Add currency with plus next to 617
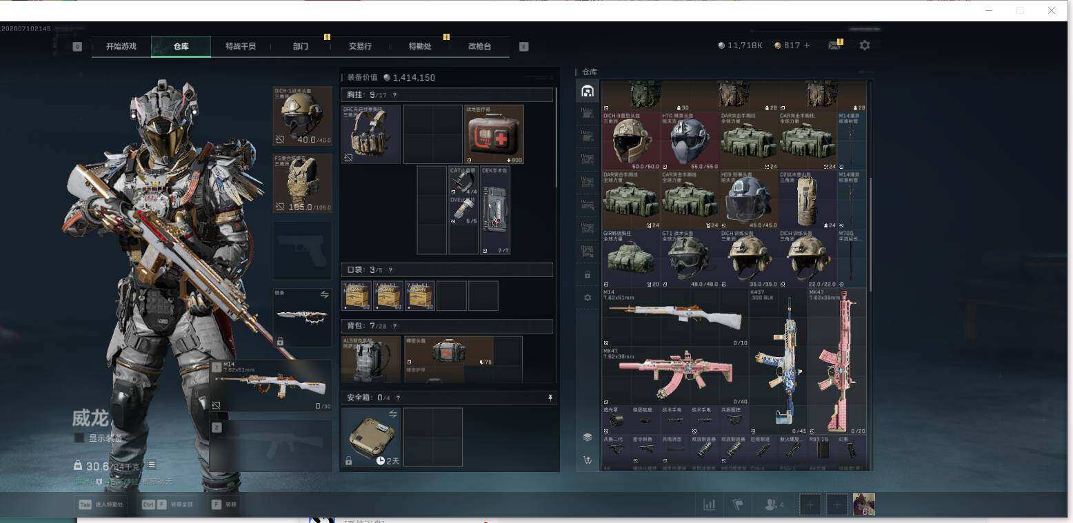Screen dimensions: 1073x523 click(x=807, y=45)
